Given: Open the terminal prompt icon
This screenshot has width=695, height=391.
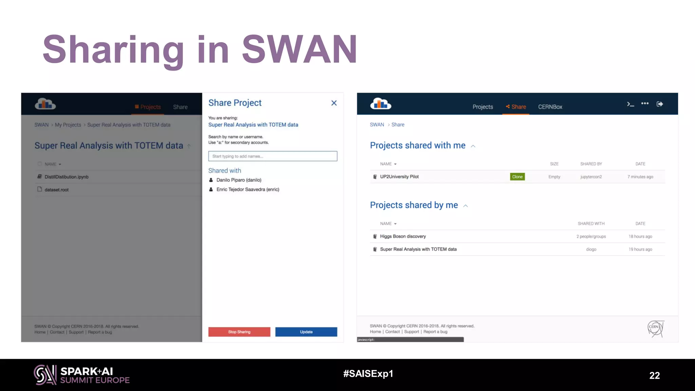Looking at the screenshot, I should pos(631,104).
